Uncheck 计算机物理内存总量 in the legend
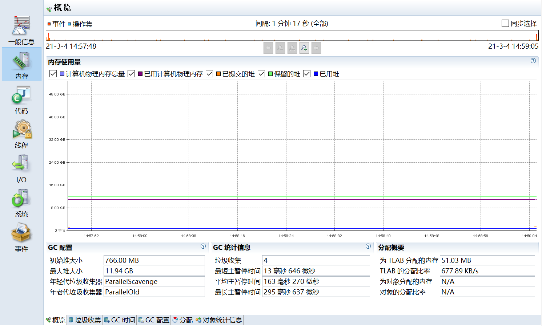 (53, 74)
